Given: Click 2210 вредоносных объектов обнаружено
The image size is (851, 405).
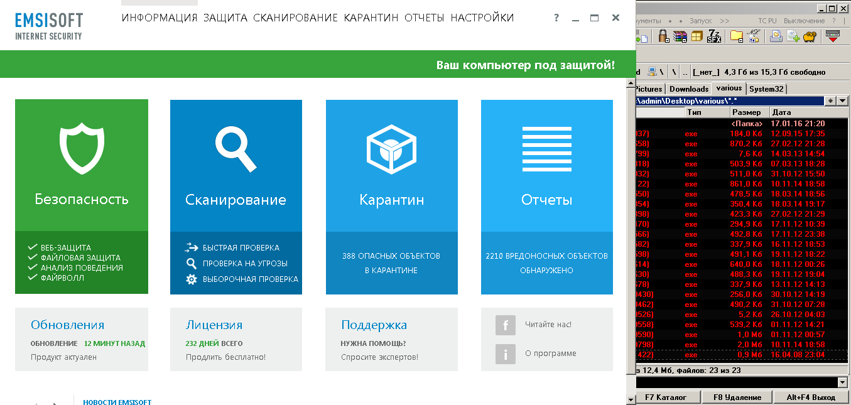Looking at the screenshot, I should point(547,263).
